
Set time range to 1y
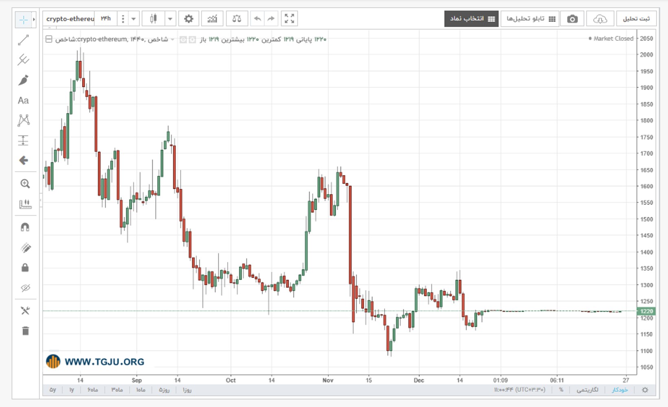pyautogui.click(x=72, y=390)
